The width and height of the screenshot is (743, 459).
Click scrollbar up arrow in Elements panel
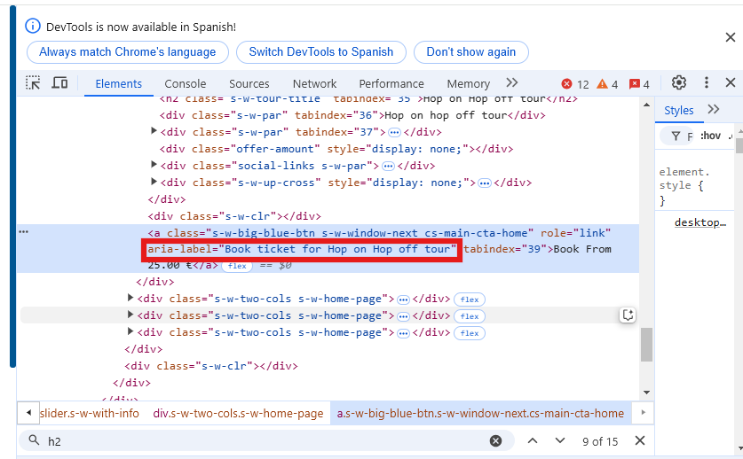[x=646, y=105]
